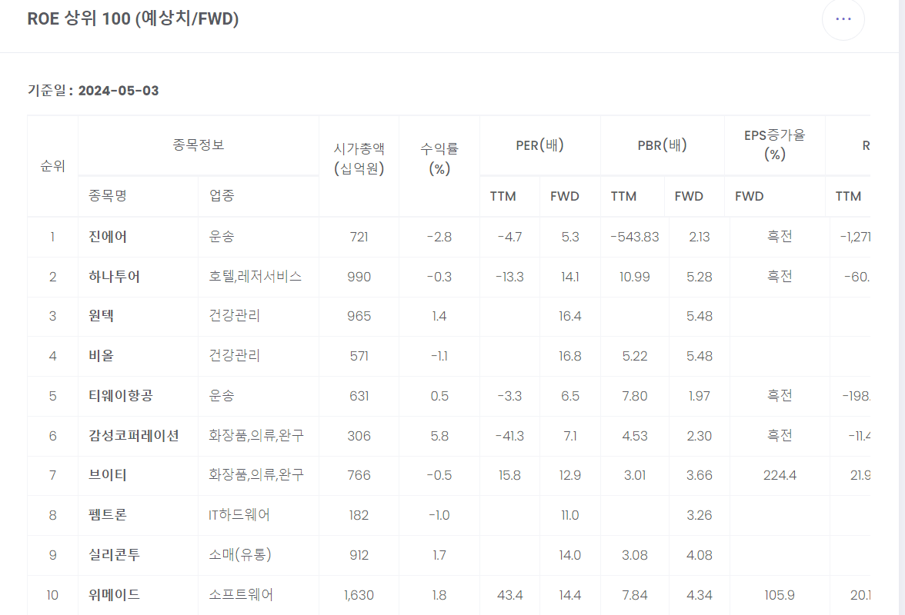Viewport: 905px width, 615px height.
Task: Click market cap 721 for 진에어
Action: click(359, 237)
